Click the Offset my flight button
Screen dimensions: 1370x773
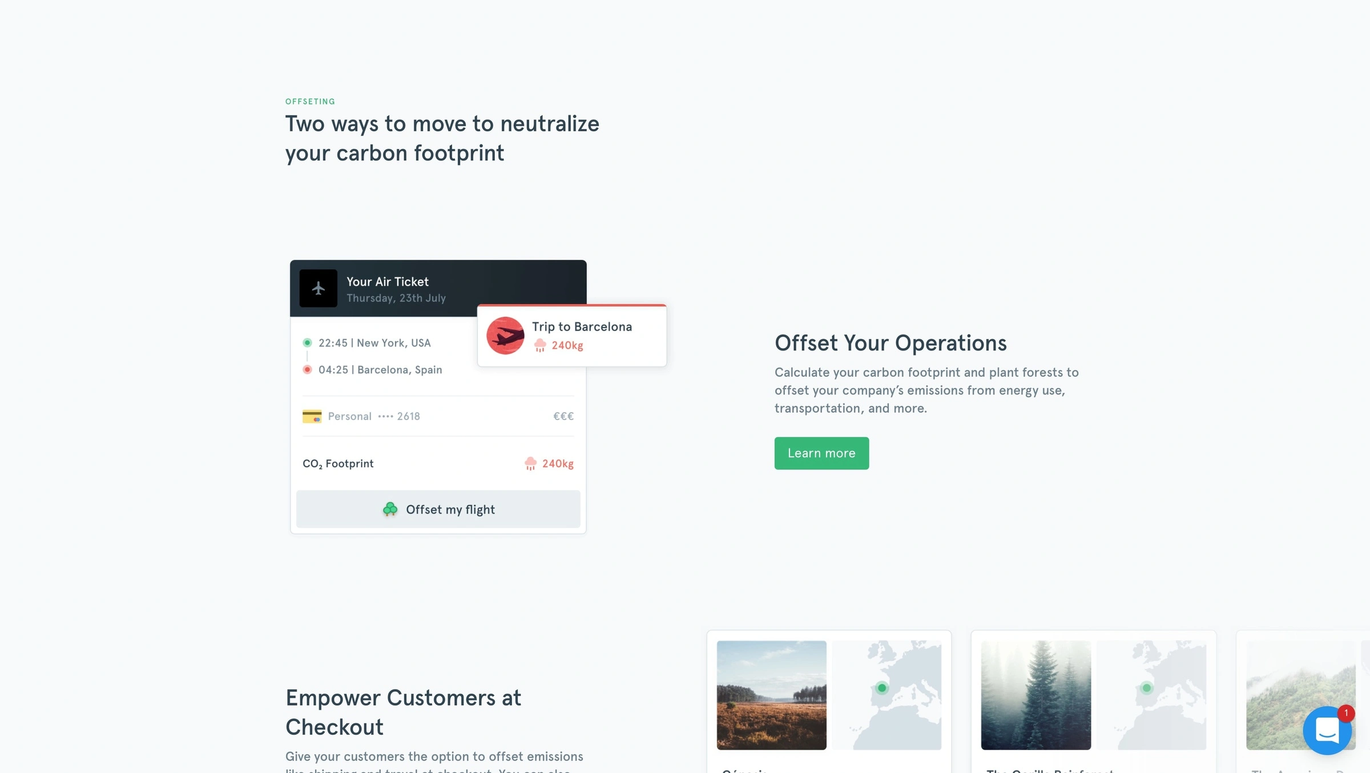(x=437, y=509)
